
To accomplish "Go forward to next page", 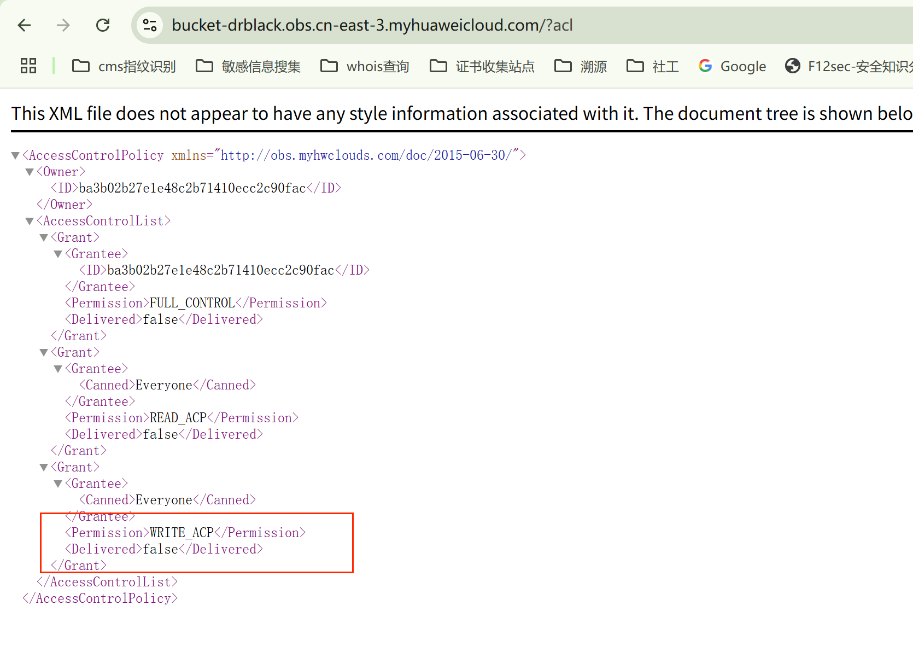I will pos(63,25).
